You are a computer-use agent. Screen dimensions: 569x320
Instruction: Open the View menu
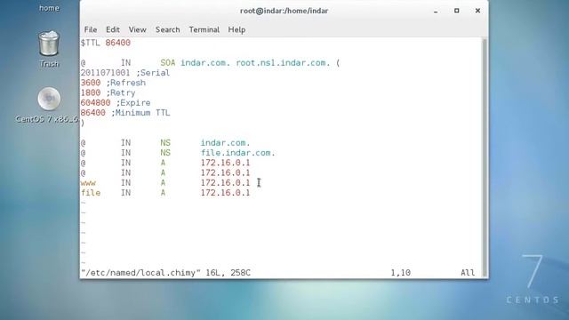tap(137, 29)
